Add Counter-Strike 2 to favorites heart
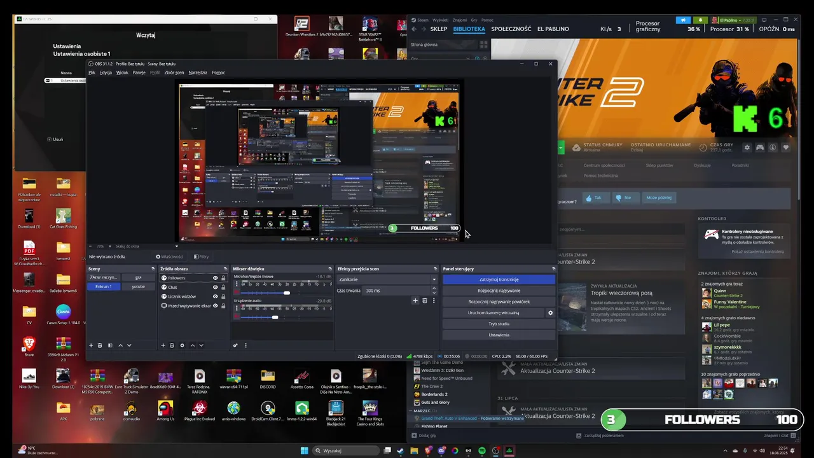 point(786,148)
